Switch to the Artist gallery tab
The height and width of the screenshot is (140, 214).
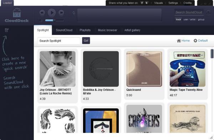click(132, 30)
